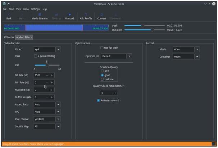This screenshot has width=218, height=148.
Task: Increase Max Rate with plus button
Action: [x=52, y=90]
